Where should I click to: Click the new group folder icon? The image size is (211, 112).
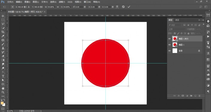[191, 96]
